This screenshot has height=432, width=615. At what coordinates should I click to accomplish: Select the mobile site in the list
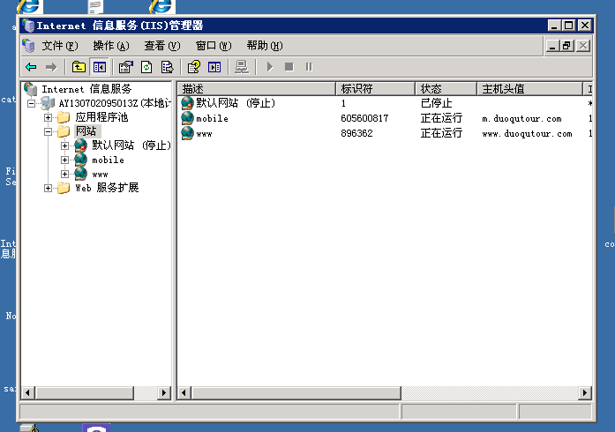coord(212,118)
